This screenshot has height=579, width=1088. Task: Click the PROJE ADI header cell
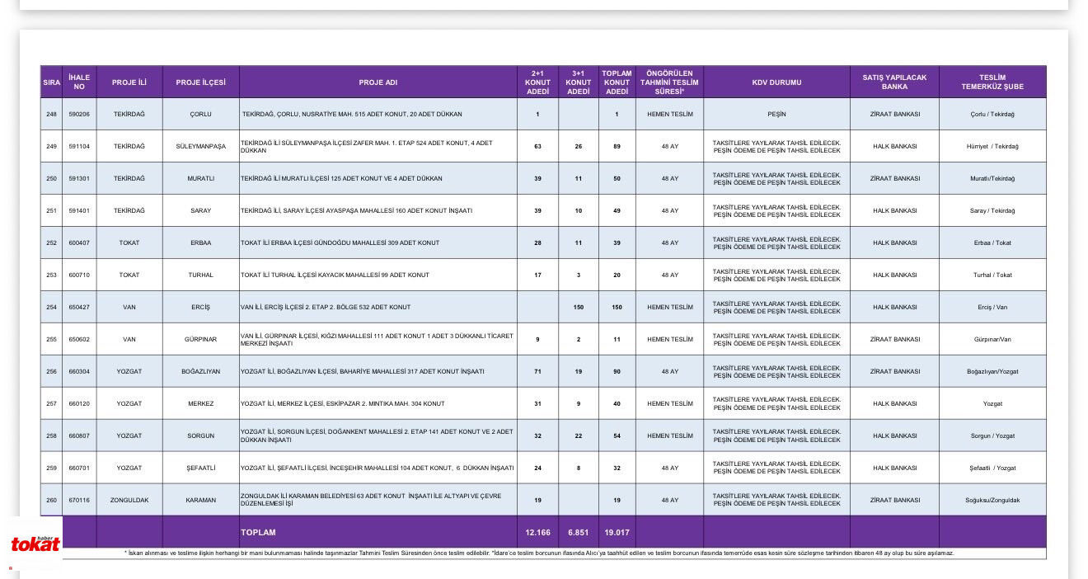pos(378,82)
